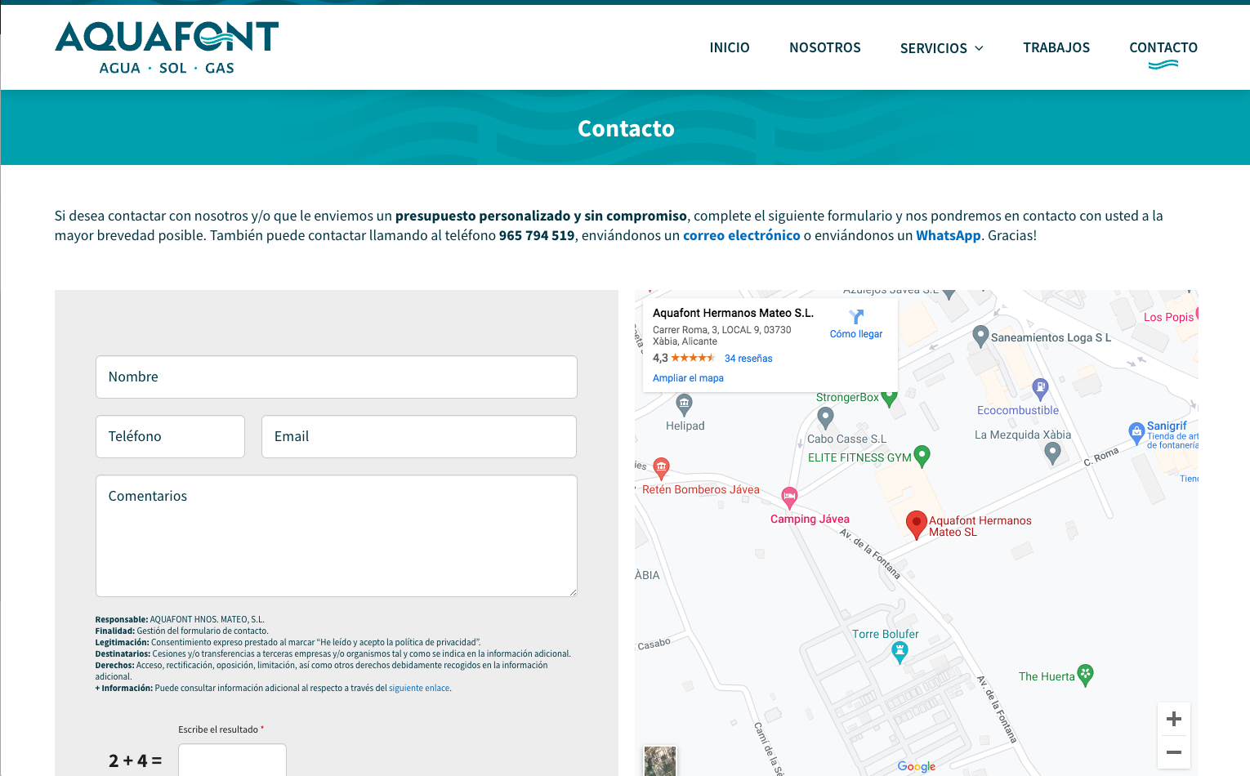The image size is (1250, 776).
Task: Click the Torre Bolufer map pin
Action: 900,653
